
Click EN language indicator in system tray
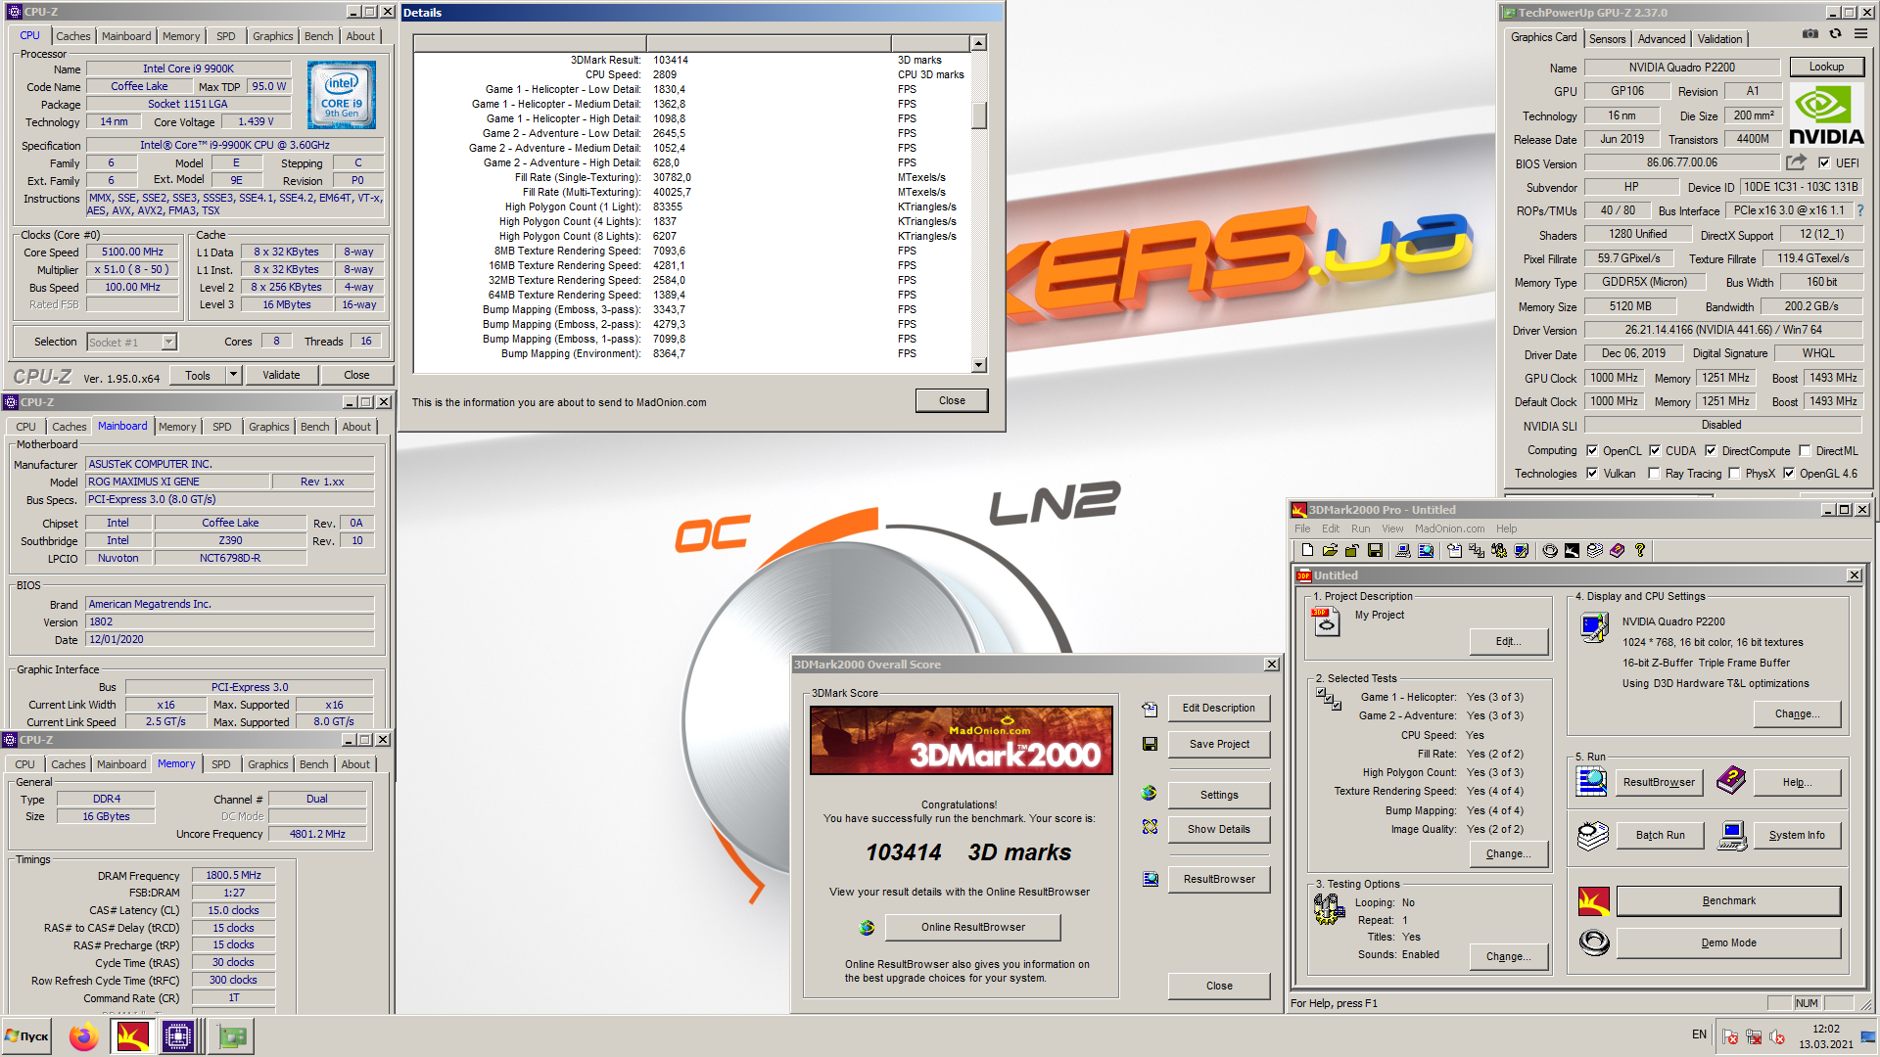tap(1699, 1035)
